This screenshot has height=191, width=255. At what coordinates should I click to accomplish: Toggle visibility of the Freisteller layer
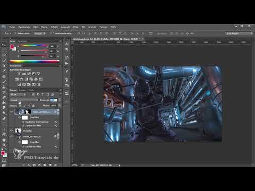click(12, 131)
